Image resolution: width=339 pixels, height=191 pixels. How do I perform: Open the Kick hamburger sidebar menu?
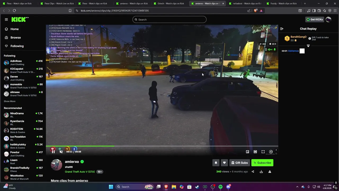(6, 19)
